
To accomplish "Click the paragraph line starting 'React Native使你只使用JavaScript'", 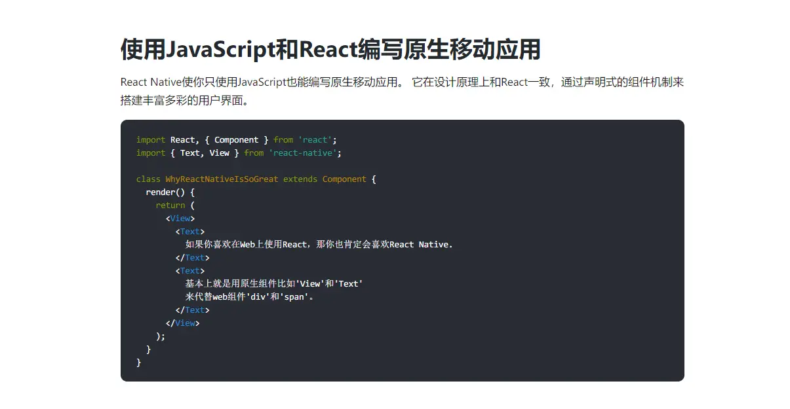I will point(403,82).
